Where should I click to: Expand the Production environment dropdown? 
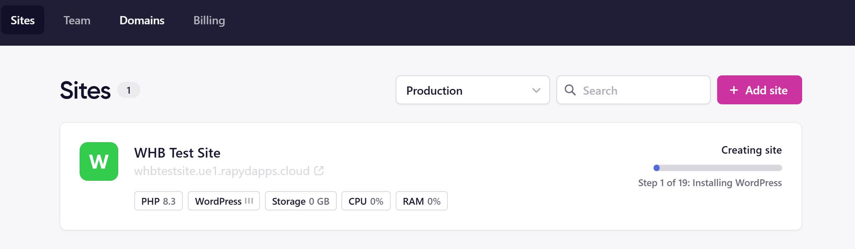[x=472, y=90]
